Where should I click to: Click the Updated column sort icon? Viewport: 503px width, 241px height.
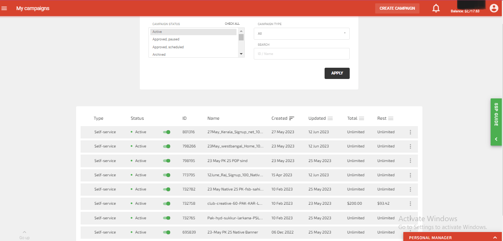(330, 118)
